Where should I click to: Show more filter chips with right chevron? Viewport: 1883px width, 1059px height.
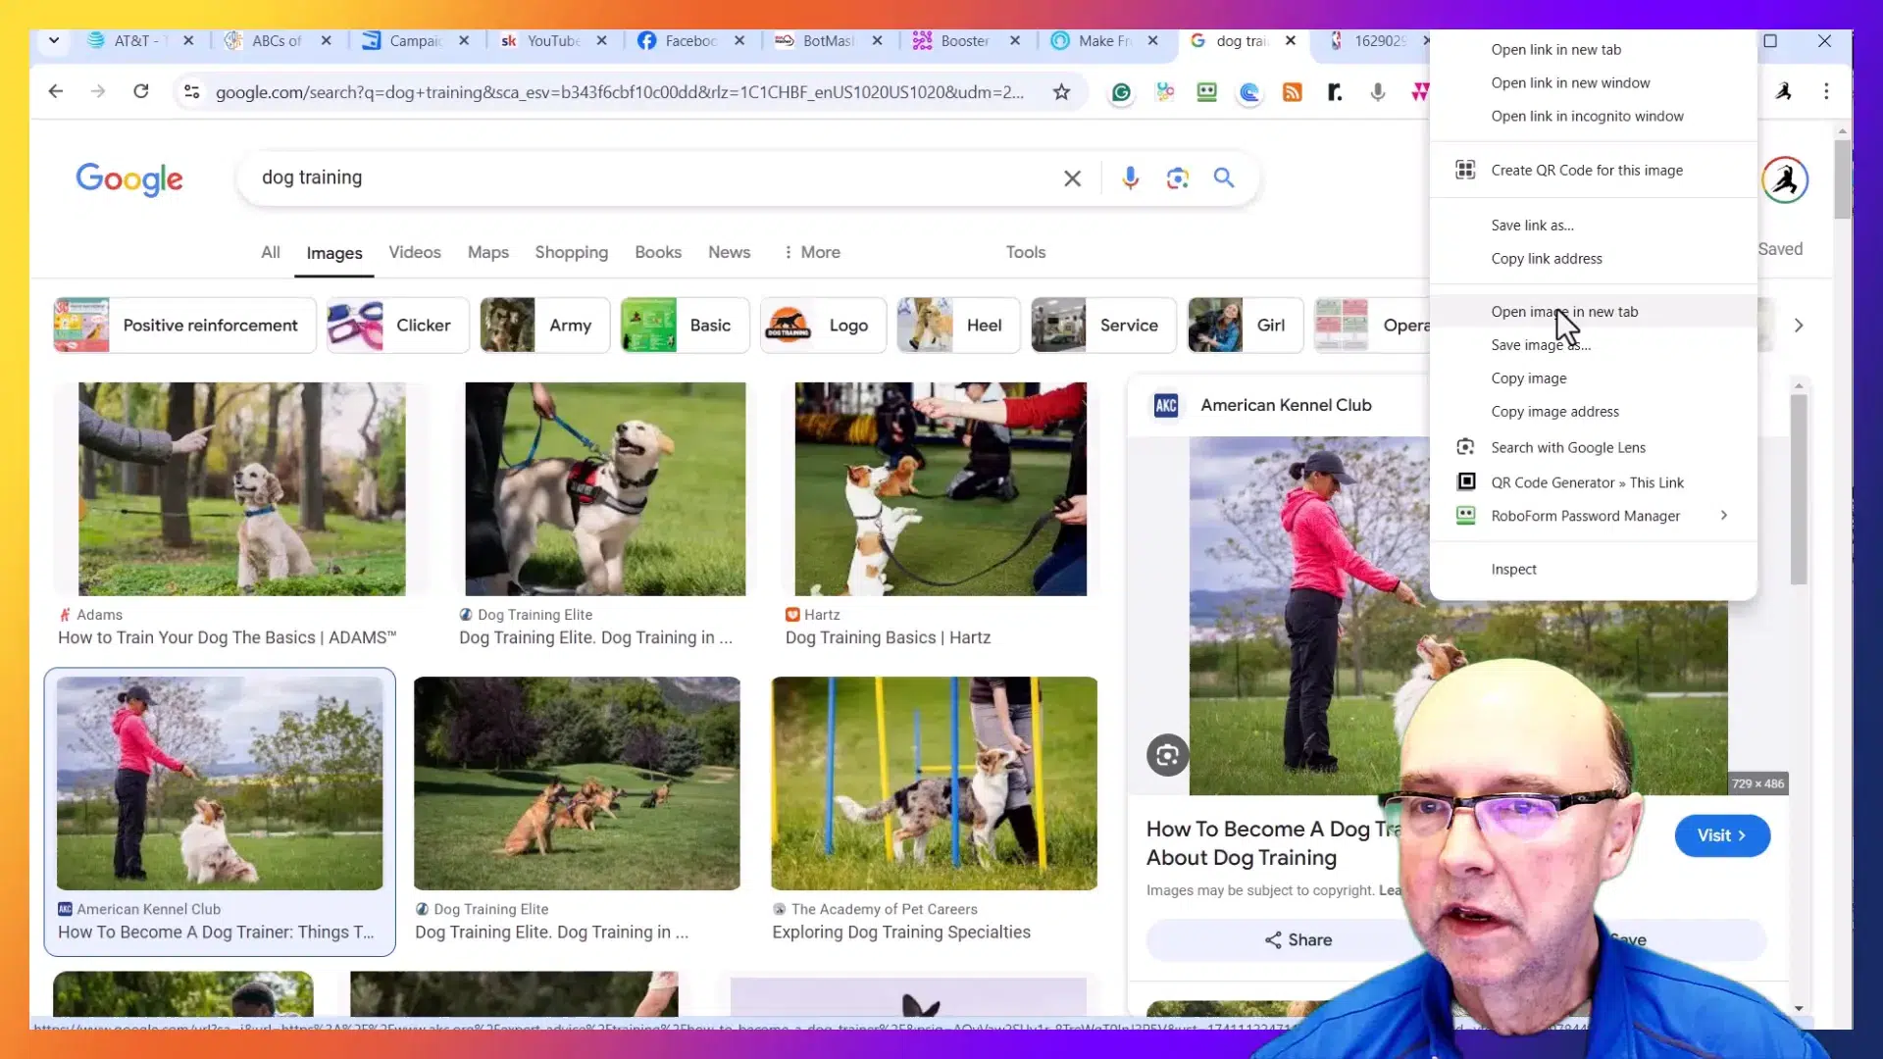(x=1799, y=326)
